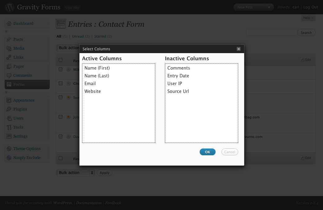Click Cancel in Select Columns dialog
Image resolution: width=323 pixels, height=210 pixels.
tap(230, 152)
